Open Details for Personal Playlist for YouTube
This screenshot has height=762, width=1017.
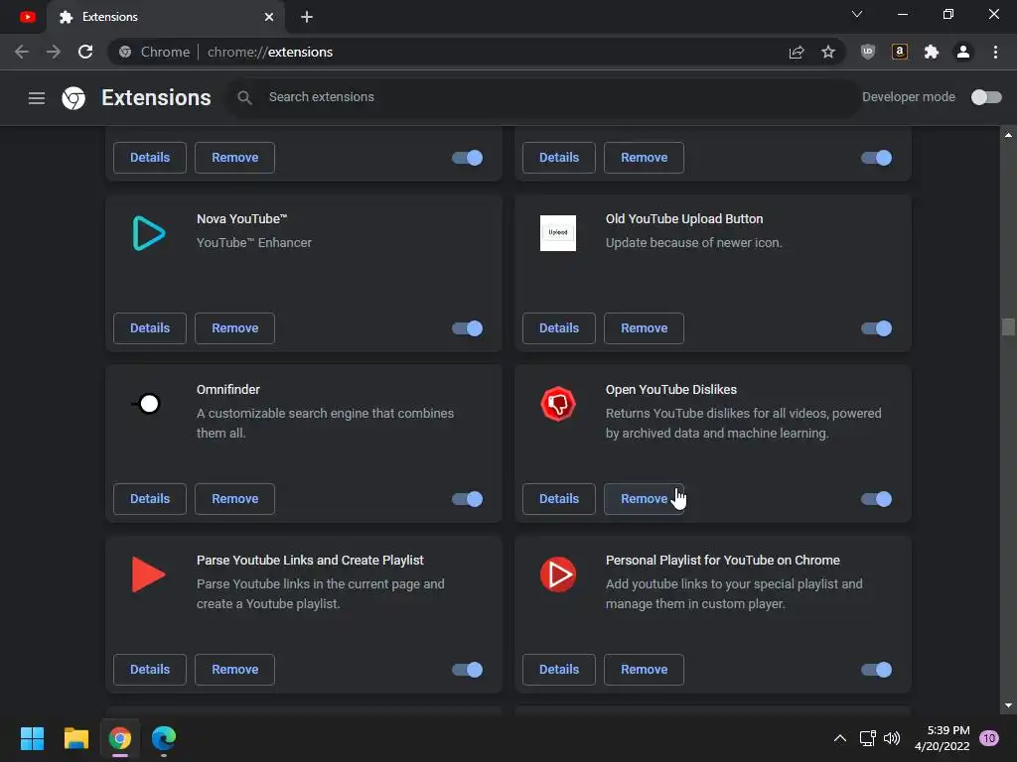coord(559,670)
